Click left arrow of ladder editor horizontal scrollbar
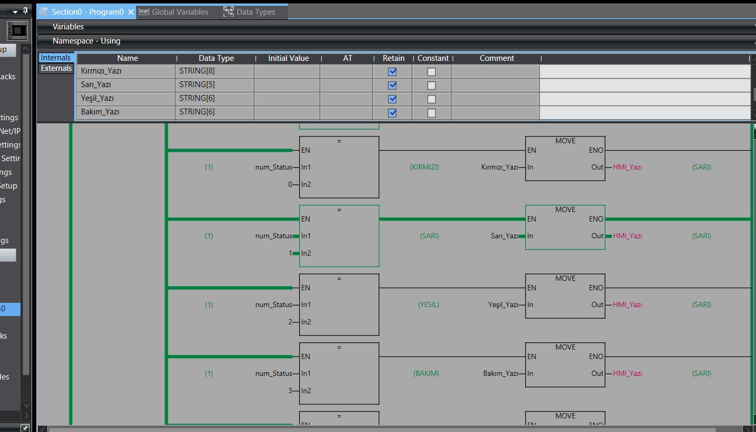The height and width of the screenshot is (432, 756). [x=43, y=429]
